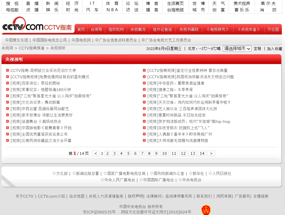The height and width of the screenshot is (215, 285).
Task: Open the 生活黄页 top navigation link
Action: pyautogui.click(x=175, y=4)
